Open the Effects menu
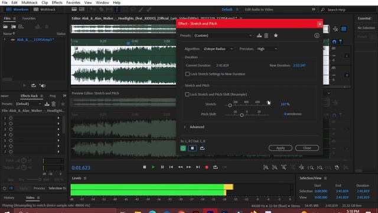 tap(57, 2)
